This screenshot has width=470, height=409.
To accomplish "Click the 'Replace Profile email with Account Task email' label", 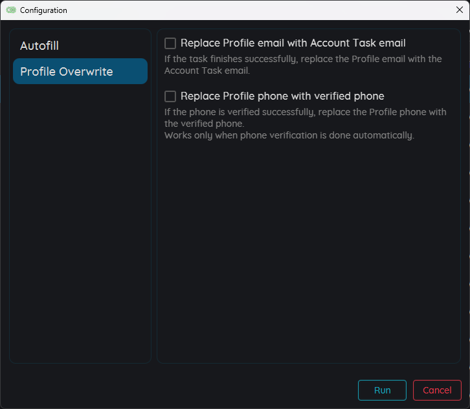I will coord(293,43).
